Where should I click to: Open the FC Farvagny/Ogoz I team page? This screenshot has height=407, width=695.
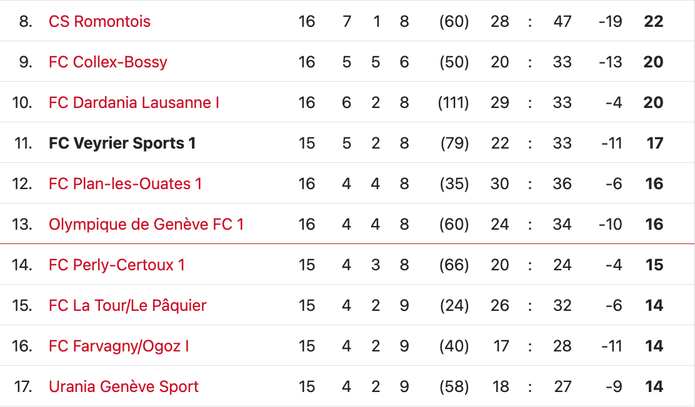(x=119, y=346)
